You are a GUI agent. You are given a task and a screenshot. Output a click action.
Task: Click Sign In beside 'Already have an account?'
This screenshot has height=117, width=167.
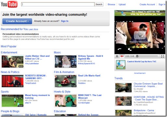click(x=65, y=21)
